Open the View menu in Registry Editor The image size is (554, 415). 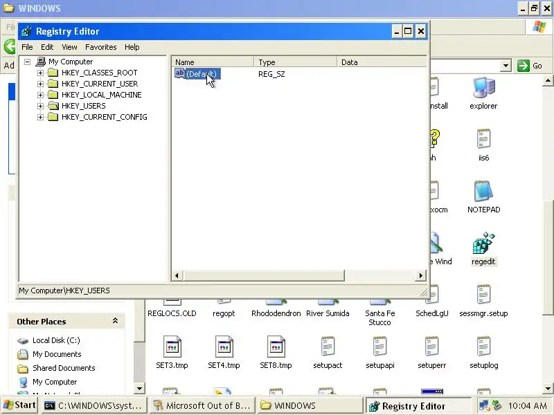pyautogui.click(x=69, y=47)
